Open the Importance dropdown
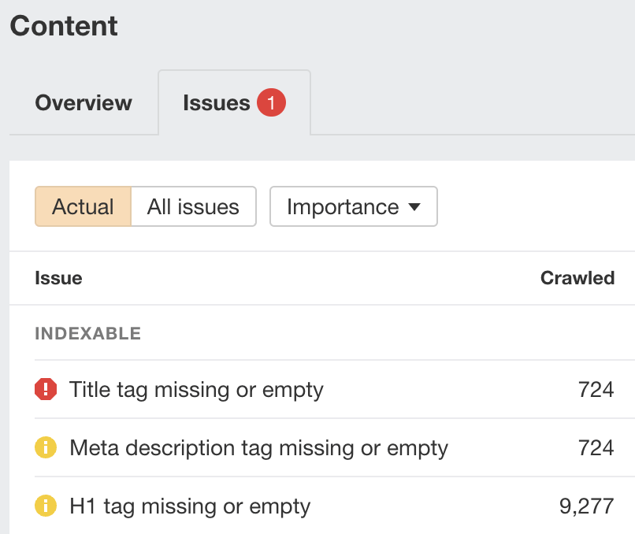The width and height of the screenshot is (635, 534). 353,206
